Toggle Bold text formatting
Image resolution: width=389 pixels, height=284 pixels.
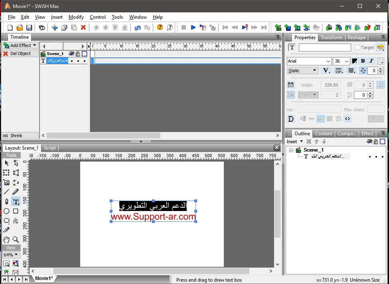tap(363, 61)
